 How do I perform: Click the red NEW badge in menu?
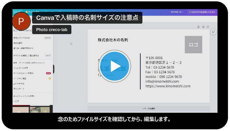coord(48,73)
